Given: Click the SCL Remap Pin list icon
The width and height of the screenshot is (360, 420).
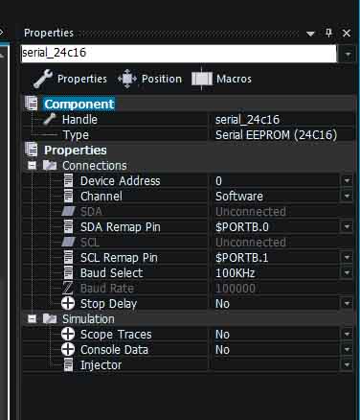Looking at the screenshot, I should click(68, 257).
